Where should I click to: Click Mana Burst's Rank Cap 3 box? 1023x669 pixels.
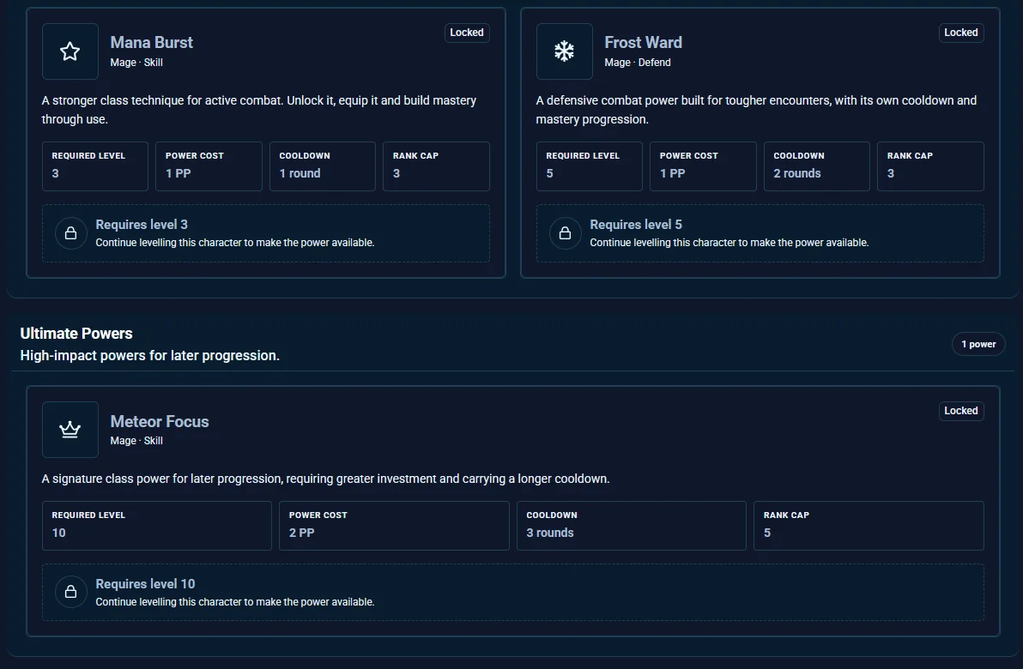tap(437, 166)
